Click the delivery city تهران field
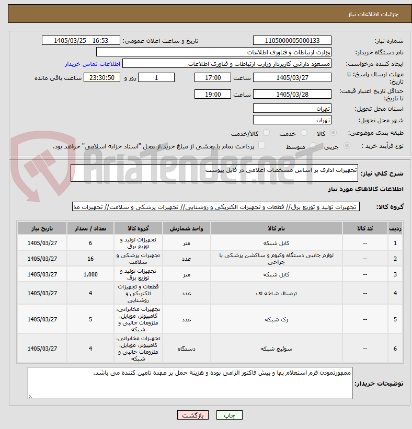 (292, 120)
